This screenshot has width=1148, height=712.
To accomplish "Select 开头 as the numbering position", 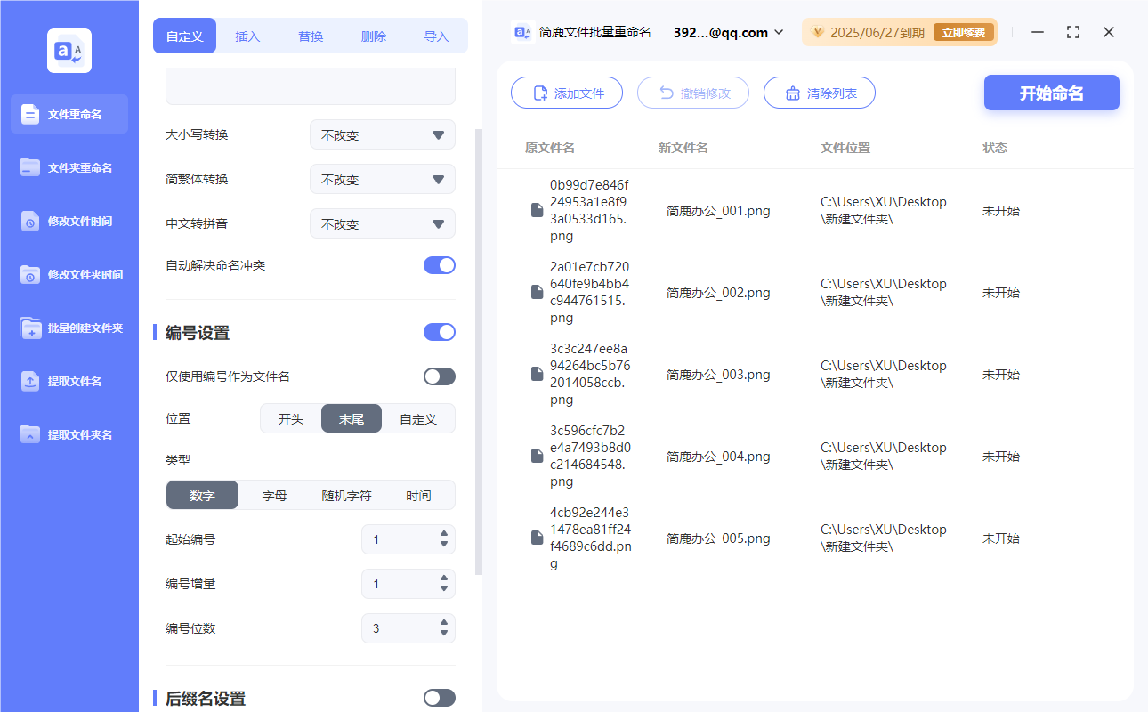I will pos(289,418).
